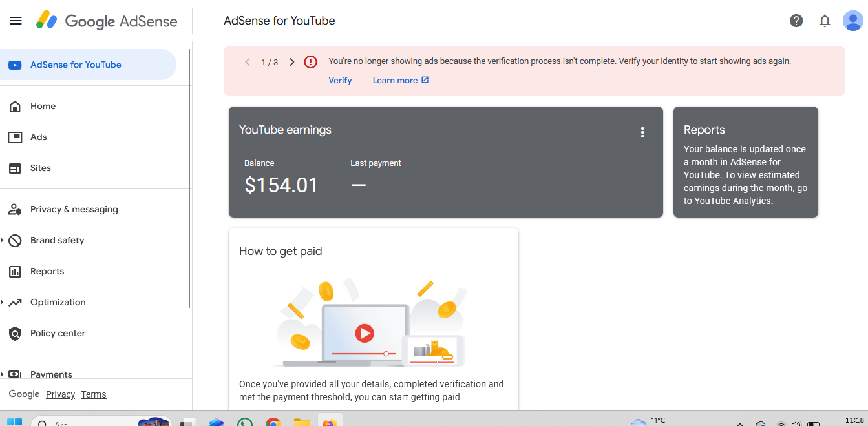The width and height of the screenshot is (868, 426).
Task: Click the Reports chart icon
Action: [x=15, y=271]
